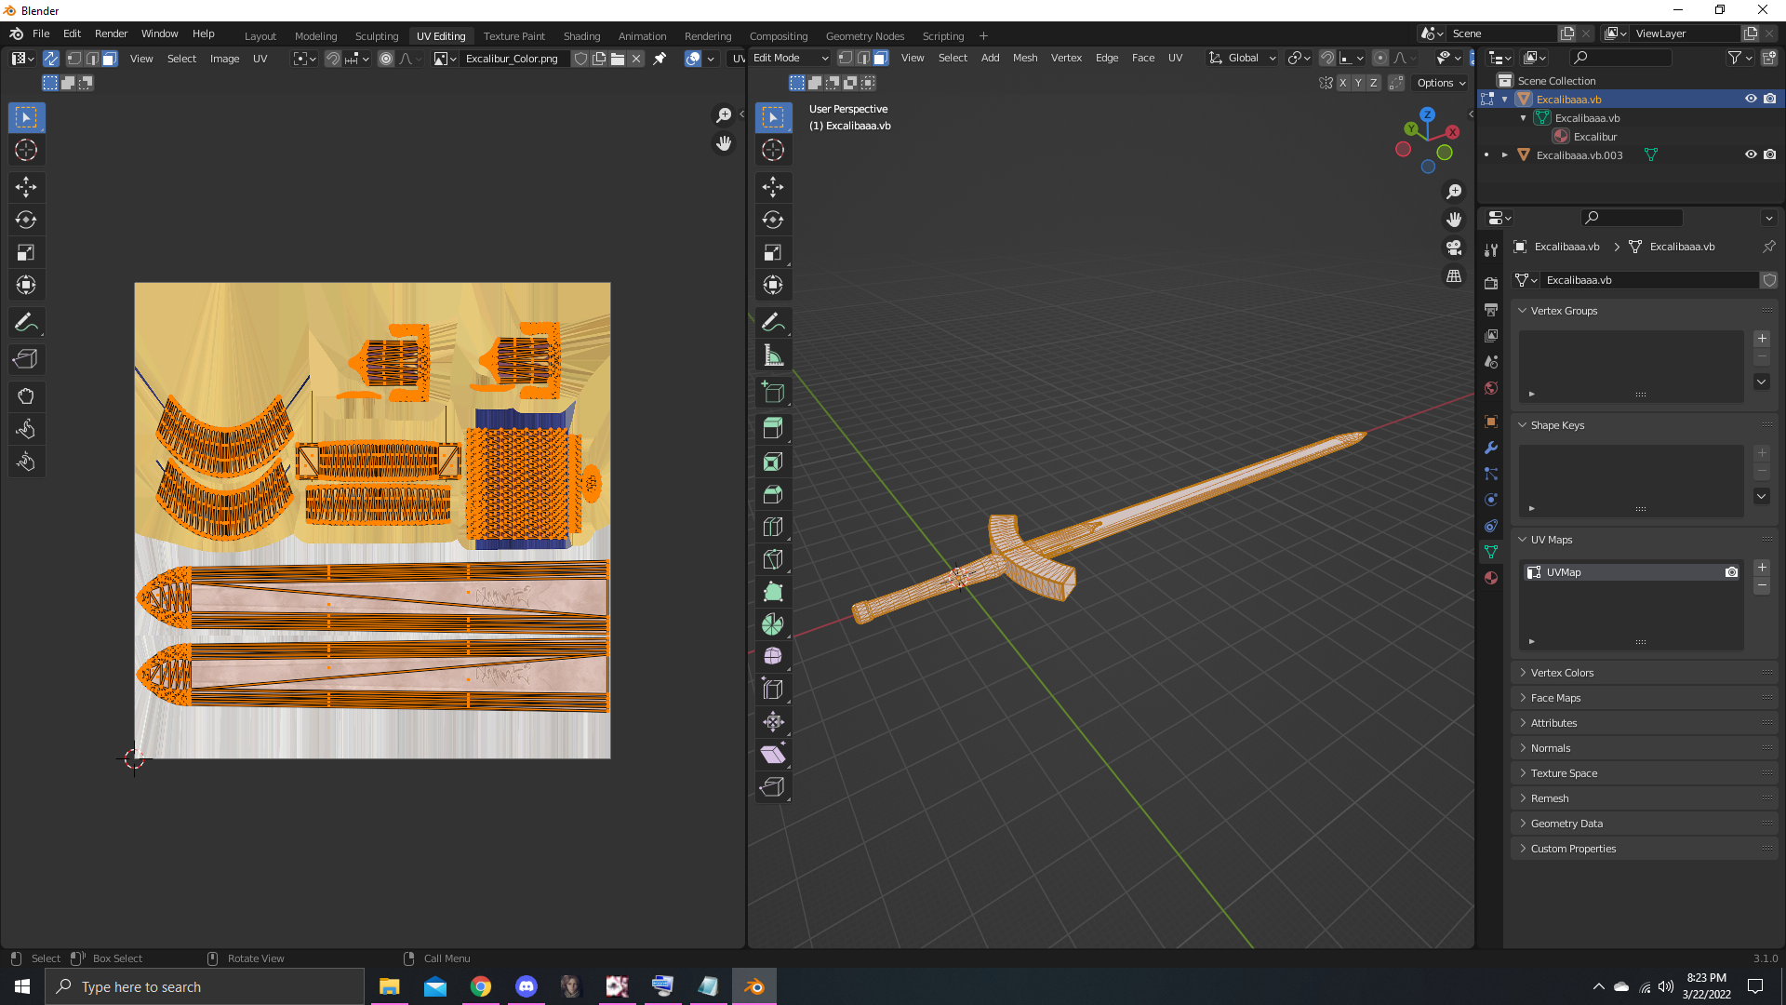Open the Mesh menu
1786x1005 pixels.
pos(1025,58)
